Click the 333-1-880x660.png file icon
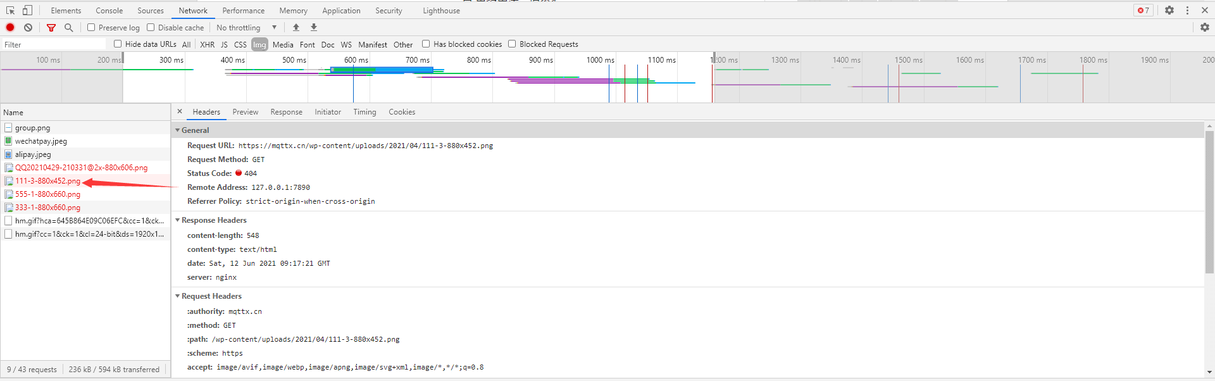Viewport: 1215px width, 381px height. 9,208
